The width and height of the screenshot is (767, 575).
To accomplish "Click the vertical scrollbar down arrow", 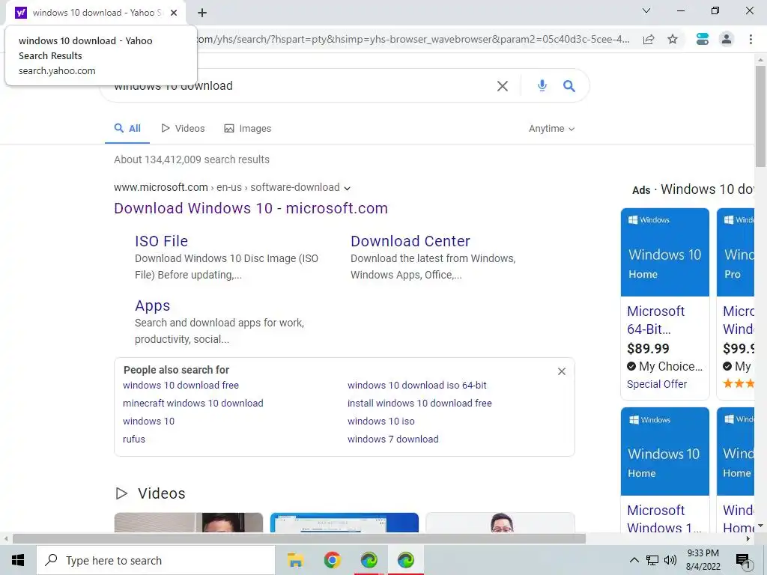I will 760,526.
